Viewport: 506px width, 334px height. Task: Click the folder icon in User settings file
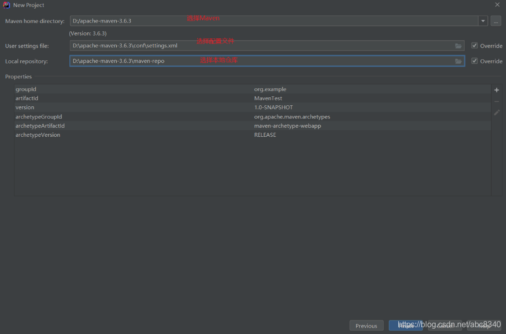click(x=458, y=46)
